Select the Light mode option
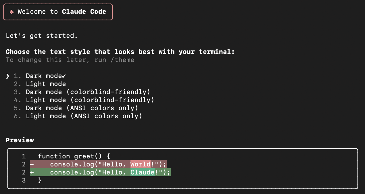 (46, 84)
